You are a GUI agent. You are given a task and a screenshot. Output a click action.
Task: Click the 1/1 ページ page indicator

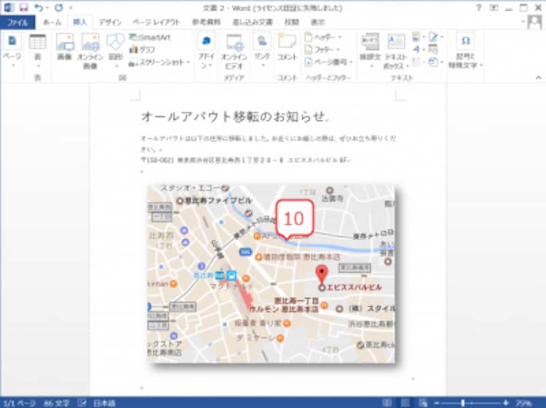(x=20, y=403)
